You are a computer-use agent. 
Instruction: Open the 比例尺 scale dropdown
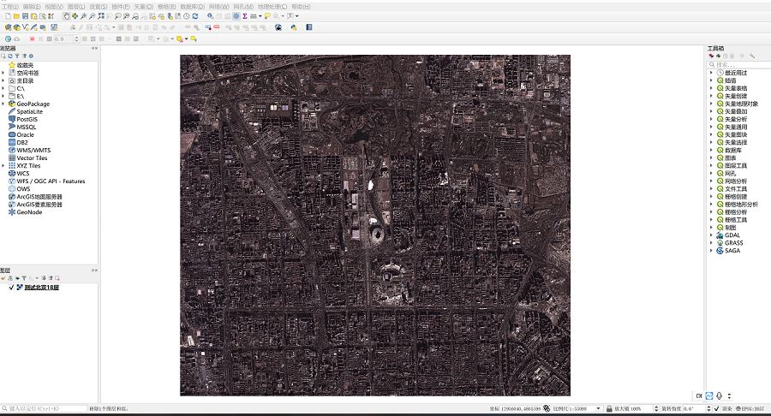tap(598, 409)
